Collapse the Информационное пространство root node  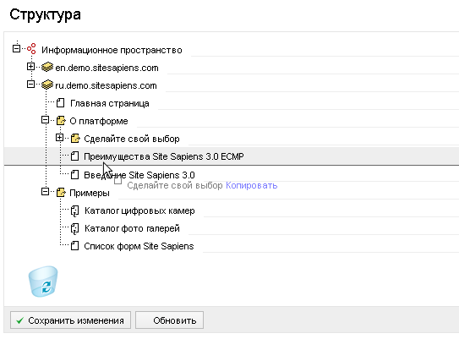[16, 48]
